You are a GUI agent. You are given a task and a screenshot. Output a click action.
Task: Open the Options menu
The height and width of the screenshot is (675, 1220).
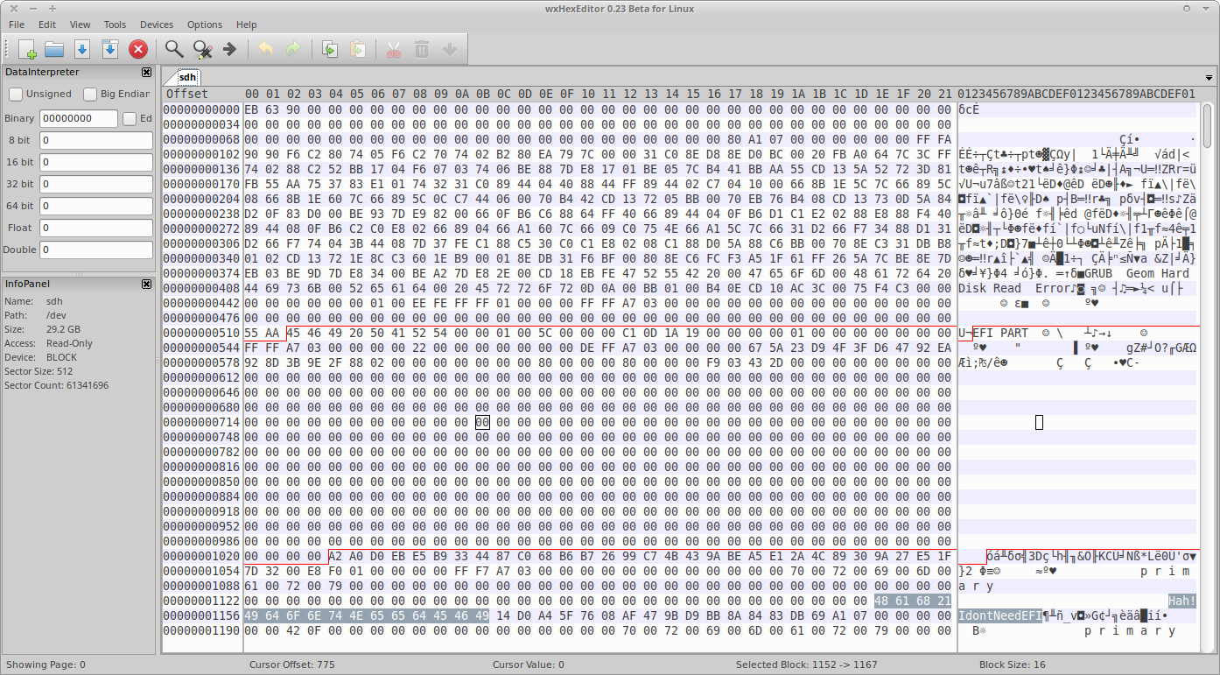click(205, 25)
